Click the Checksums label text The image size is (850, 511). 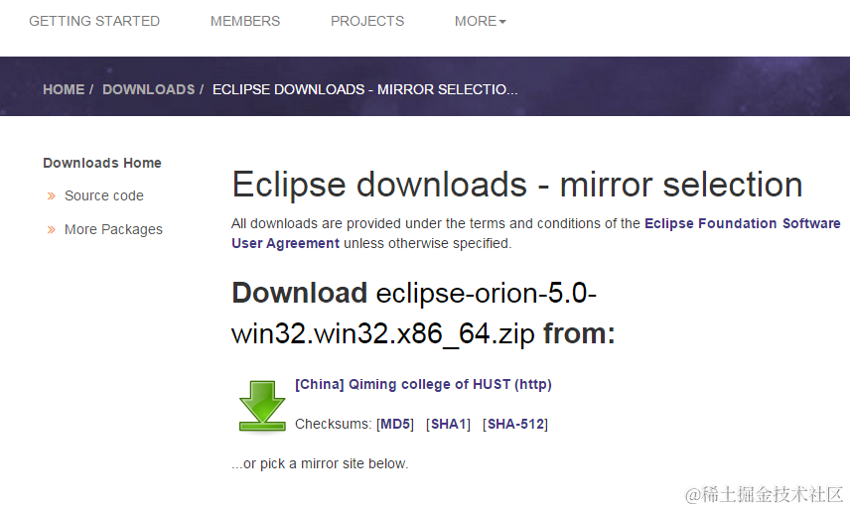tap(334, 424)
